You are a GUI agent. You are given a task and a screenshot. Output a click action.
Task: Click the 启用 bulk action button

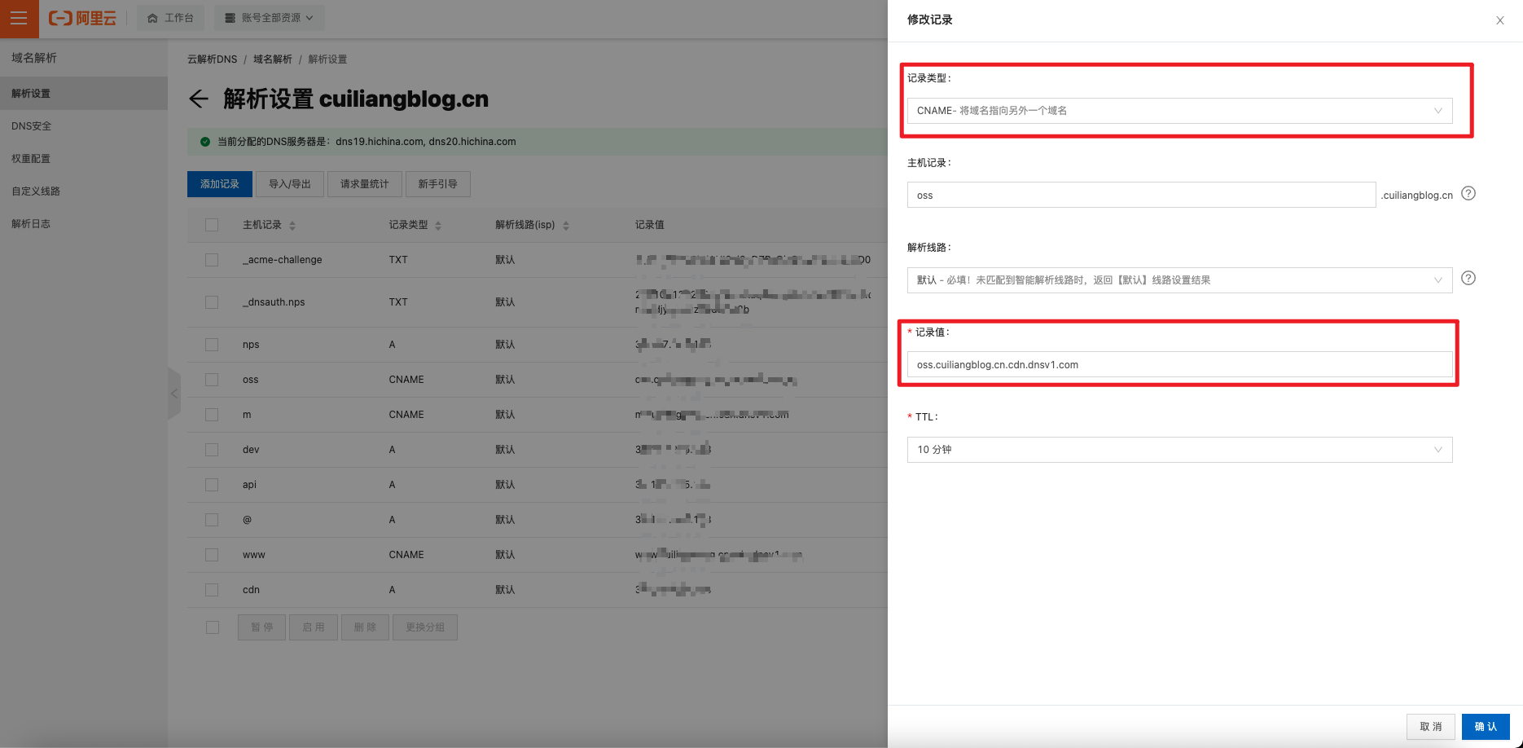(314, 627)
